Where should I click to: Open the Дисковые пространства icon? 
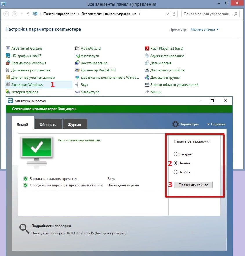pyautogui.click(x=8, y=70)
